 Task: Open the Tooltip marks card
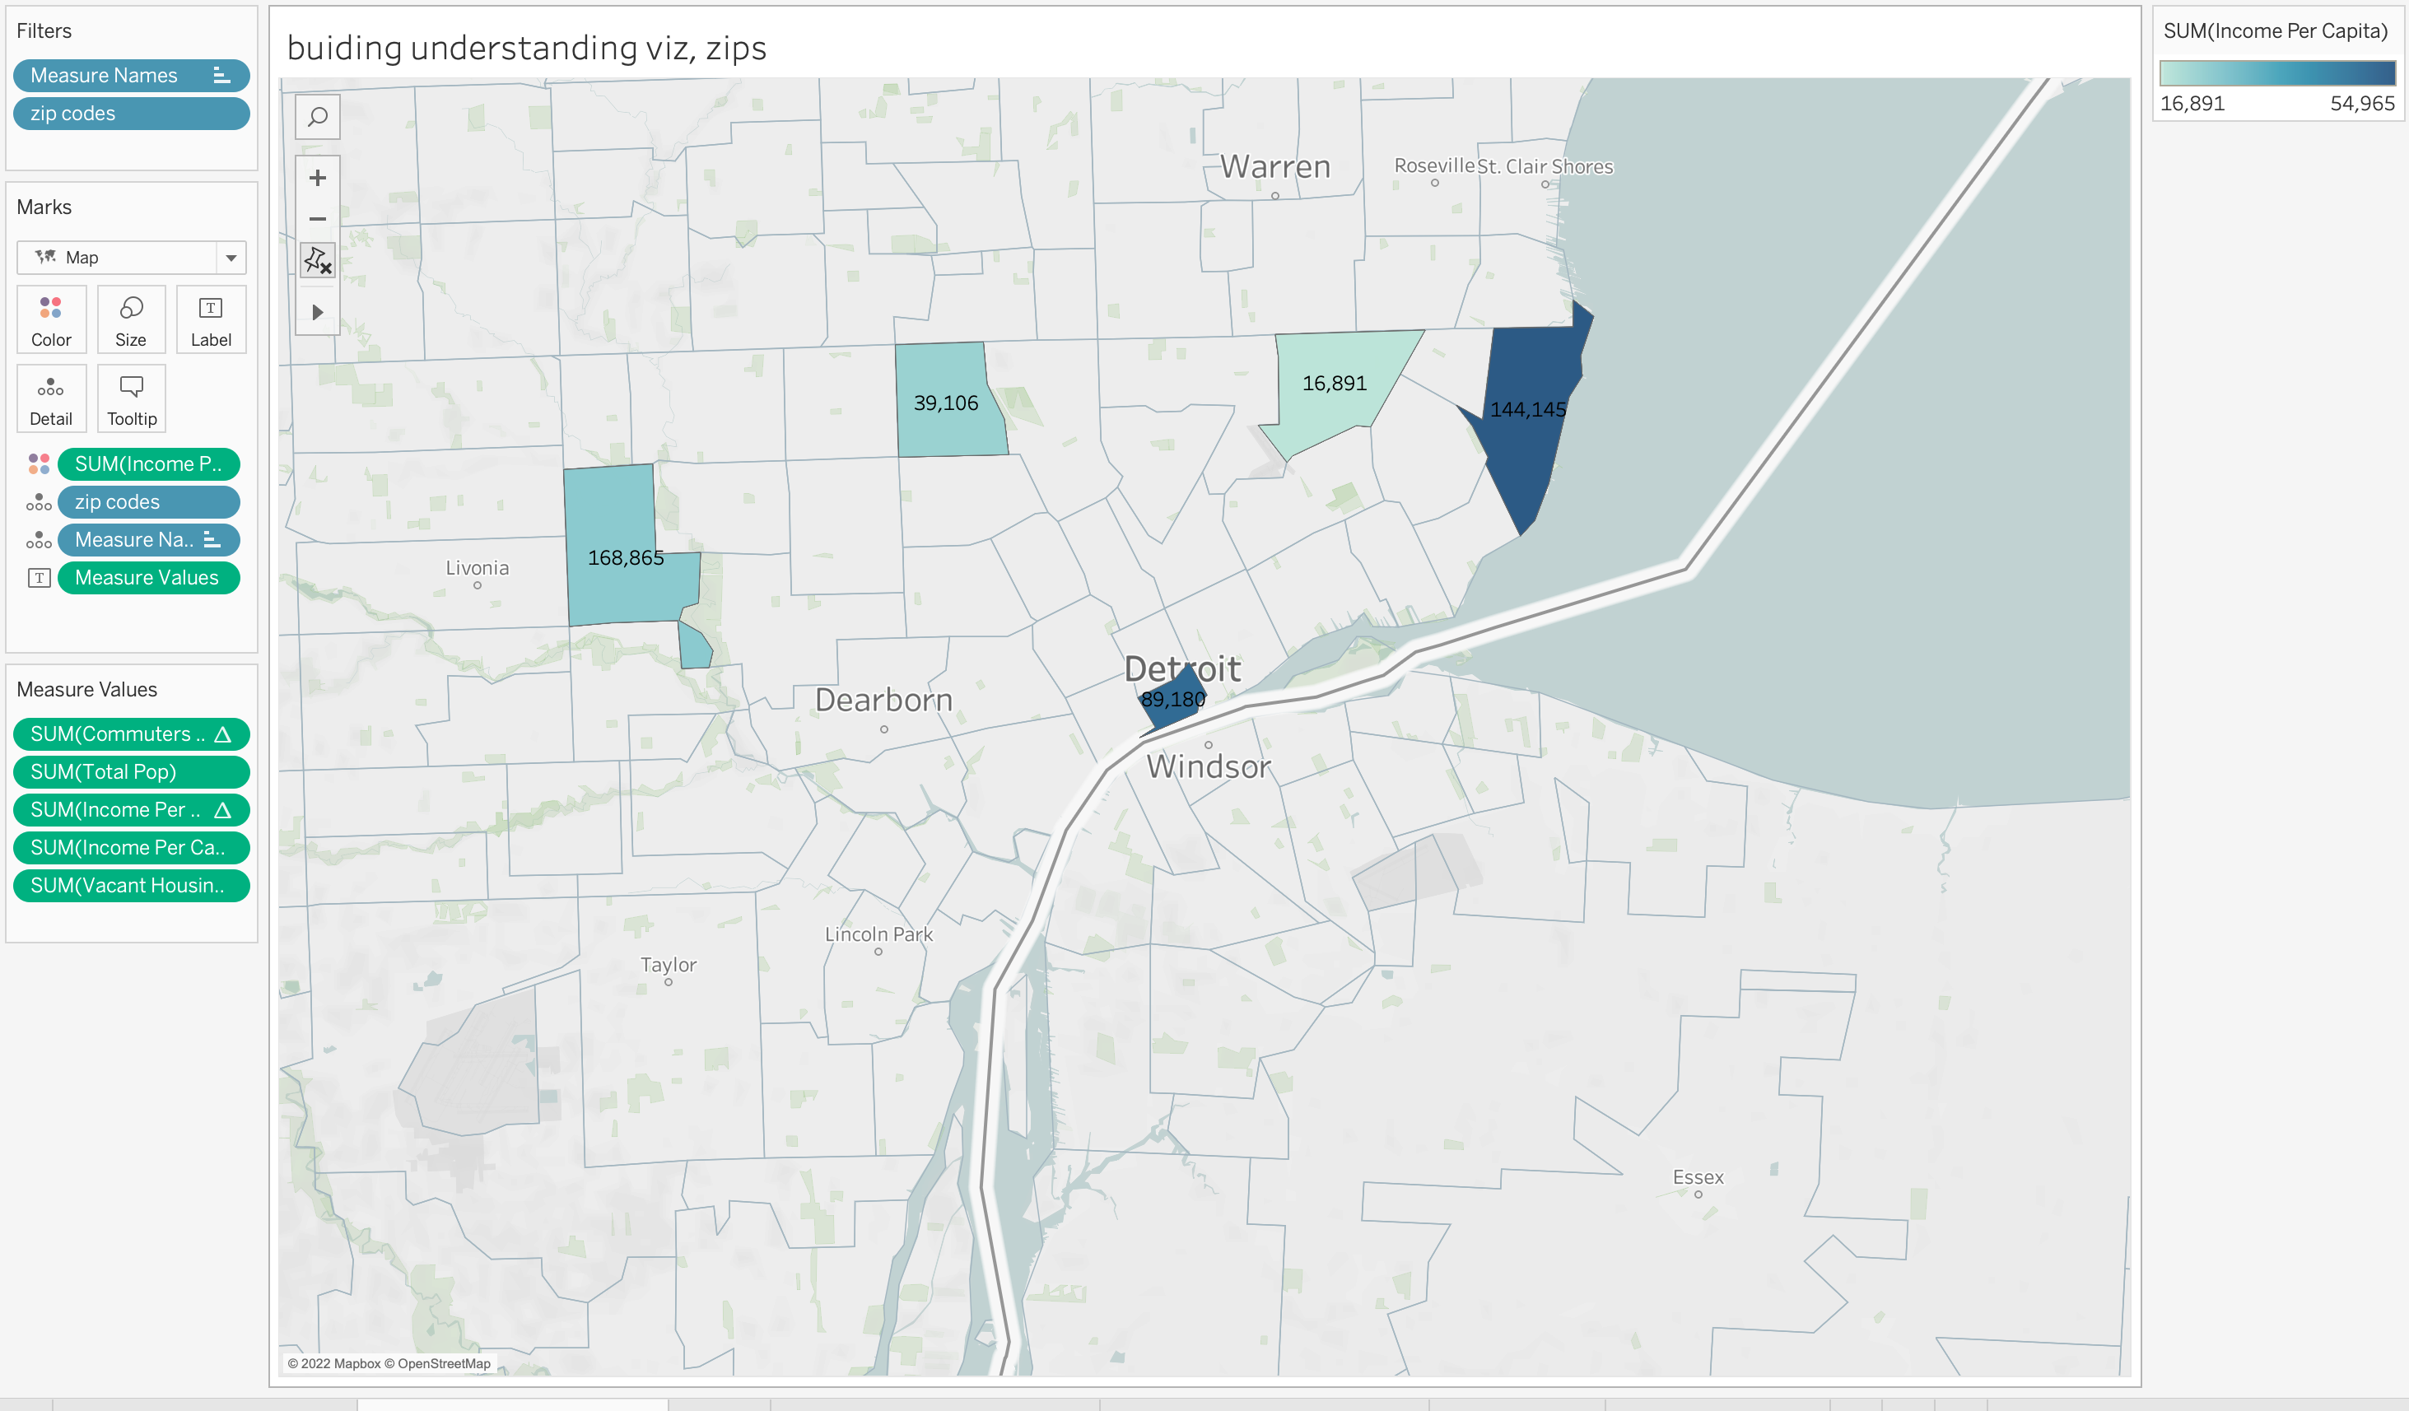pyautogui.click(x=131, y=399)
